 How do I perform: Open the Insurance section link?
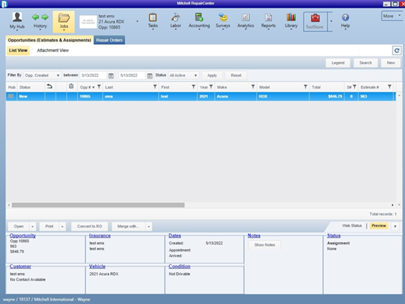[x=100, y=235]
